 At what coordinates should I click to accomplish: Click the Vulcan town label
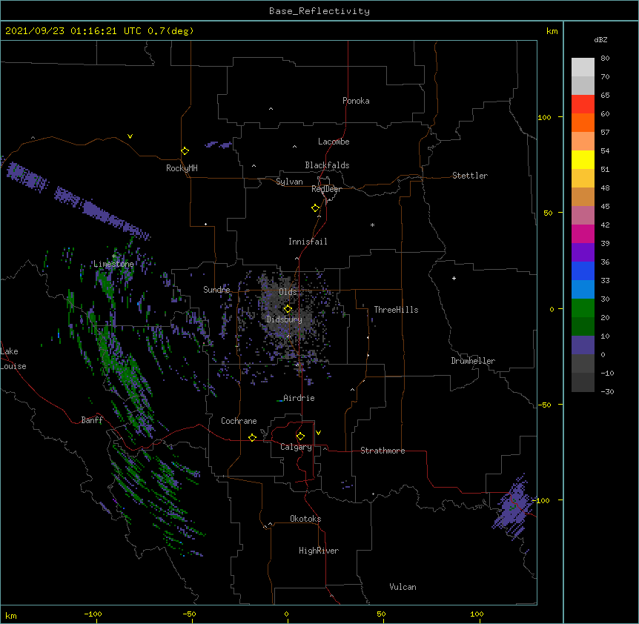pos(403,587)
